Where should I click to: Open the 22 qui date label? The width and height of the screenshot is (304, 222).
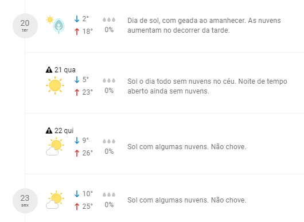pos(64,131)
